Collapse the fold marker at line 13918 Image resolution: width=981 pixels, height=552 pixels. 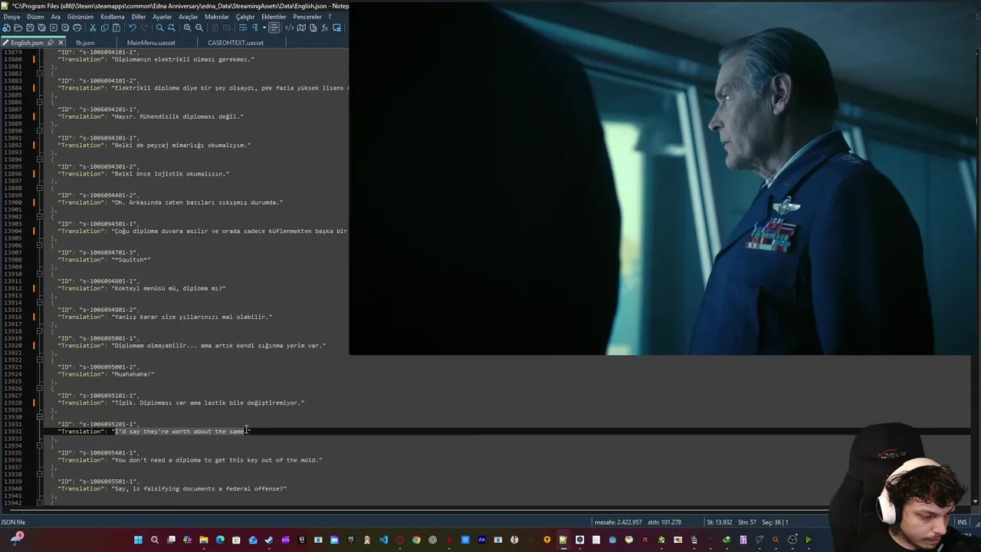pyautogui.click(x=40, y=331)
